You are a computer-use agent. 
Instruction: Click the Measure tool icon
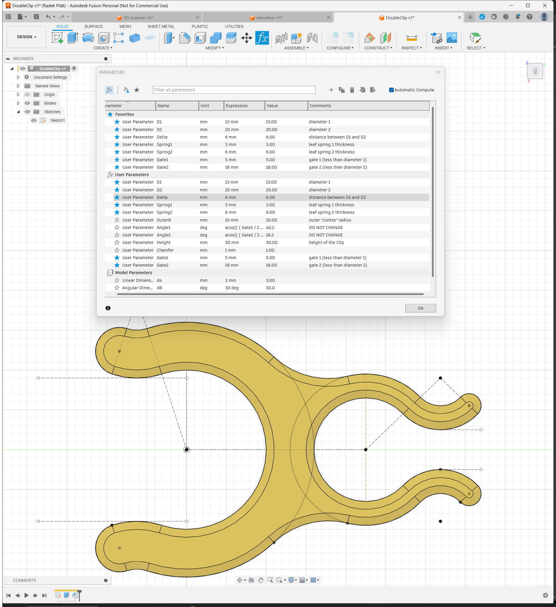pyautogui.click(x=412, y=38)
